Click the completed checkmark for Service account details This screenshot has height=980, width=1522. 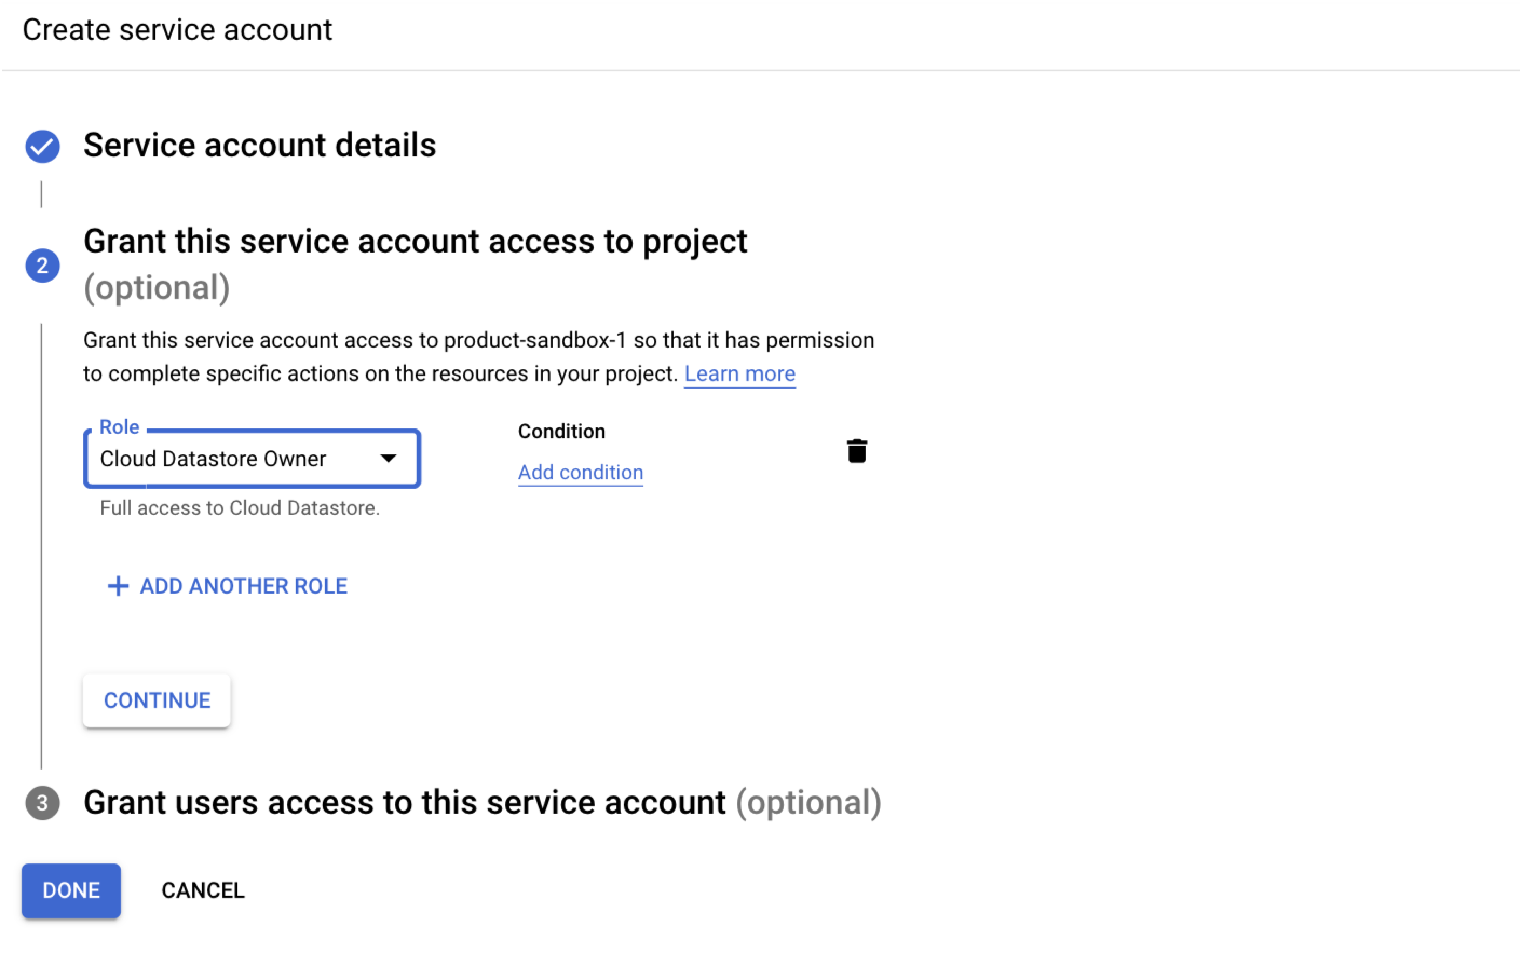tap(42, 146)
